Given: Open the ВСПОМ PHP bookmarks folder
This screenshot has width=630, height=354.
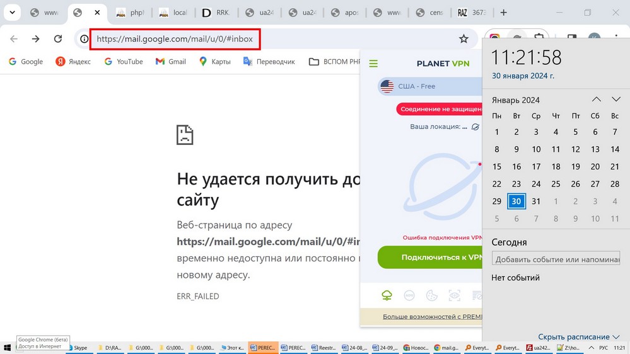Looking at the screenshot, I should (334, 61).
